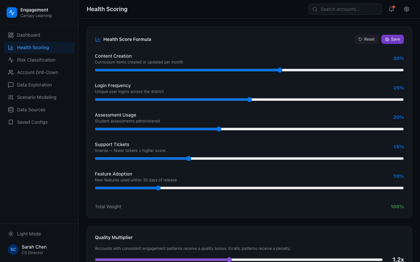
Task: Open Sarah Chen's profile avatar
Action: point(13,250)
